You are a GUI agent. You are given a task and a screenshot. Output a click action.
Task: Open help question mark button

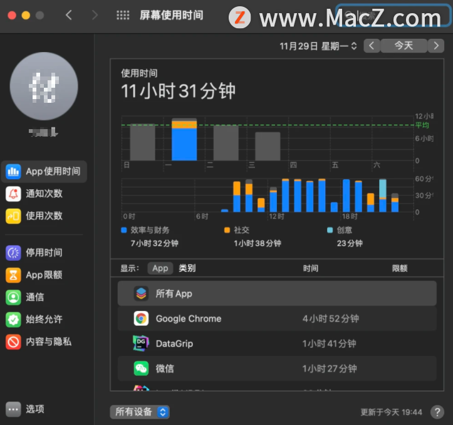(437, 412)
